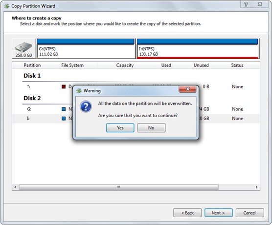Image resolution: width=272 pixels, height=225 pixels.
Task: Confirm overwrite by clicking Yes
Action: pyautogui.click(x=120, y=128)
